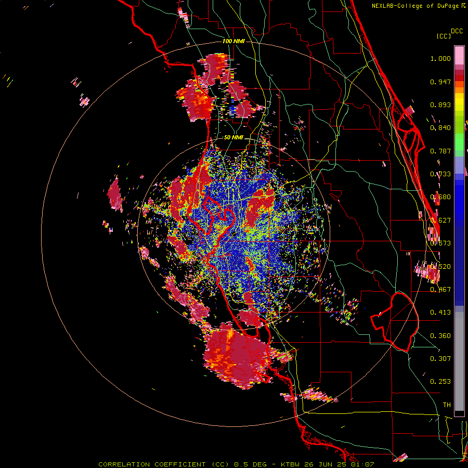Image resolution: width=468 pixels, height=468 pixels.
Task: Click the 1.000 scale value
Action: tap(440, 58)
